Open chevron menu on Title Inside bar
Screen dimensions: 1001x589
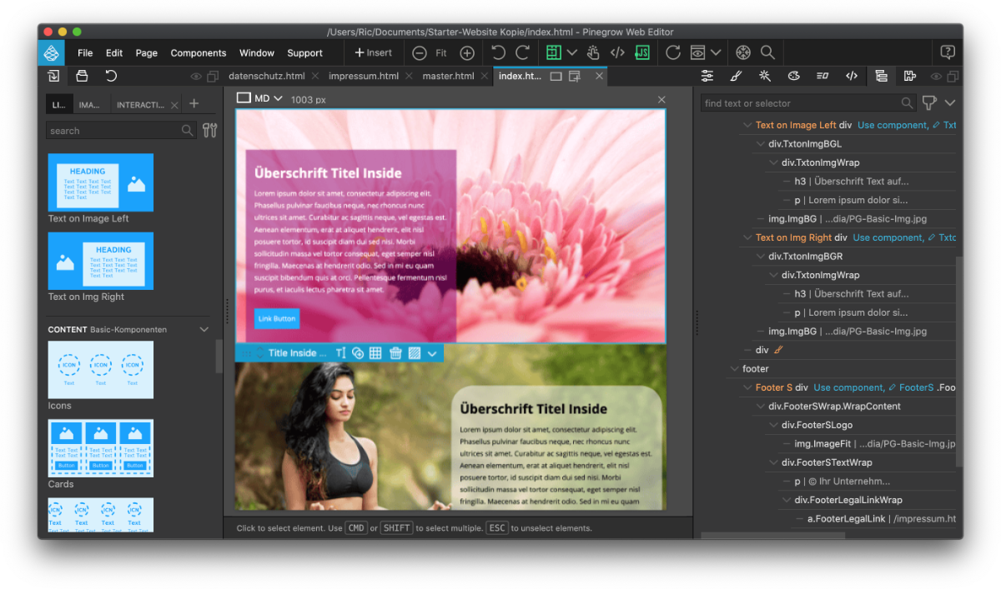[432, 353]
